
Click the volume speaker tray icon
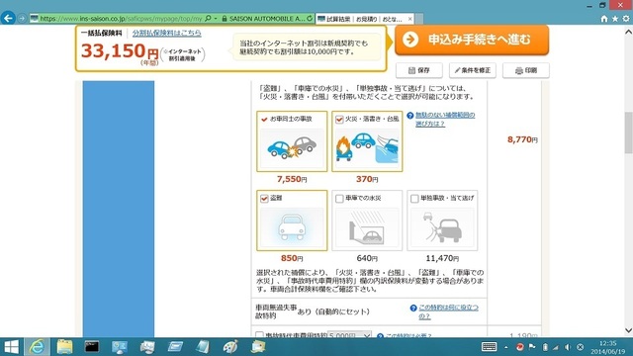pos(568,347)
